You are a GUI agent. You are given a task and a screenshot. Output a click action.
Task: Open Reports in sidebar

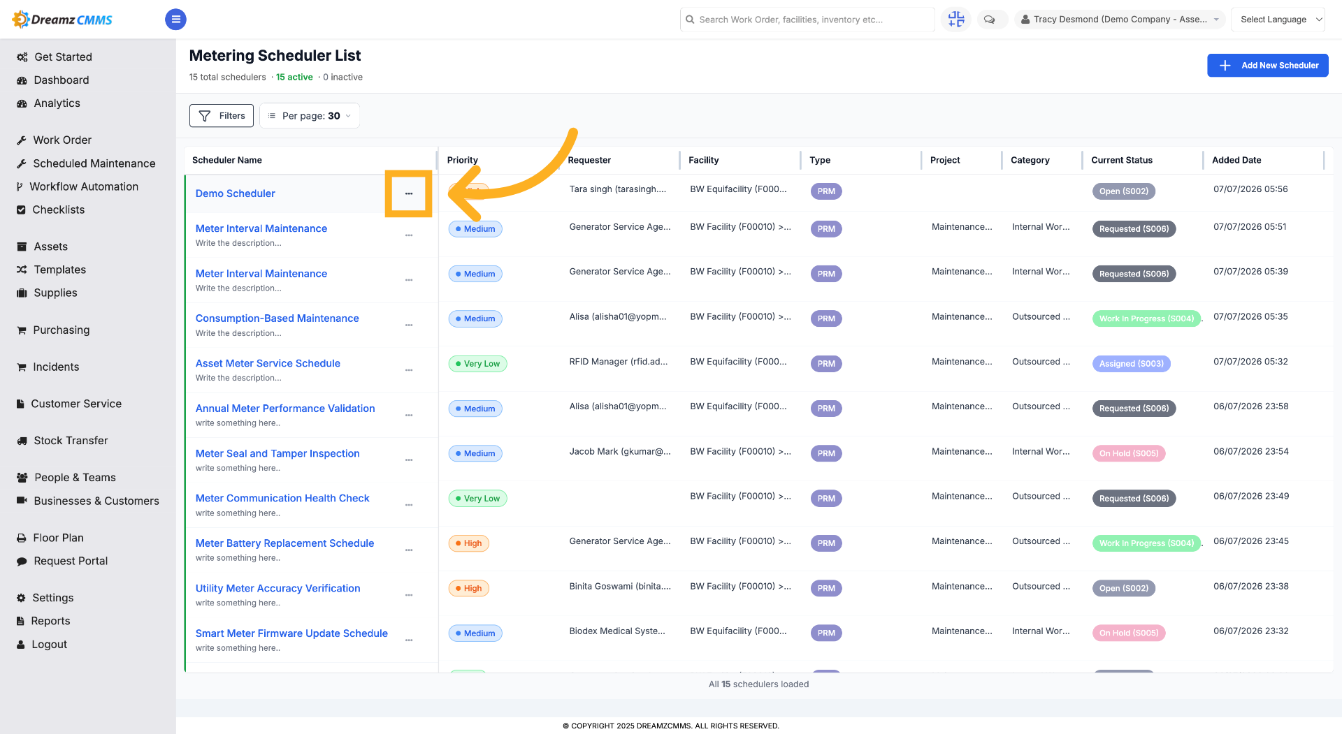tap(50, 622)
